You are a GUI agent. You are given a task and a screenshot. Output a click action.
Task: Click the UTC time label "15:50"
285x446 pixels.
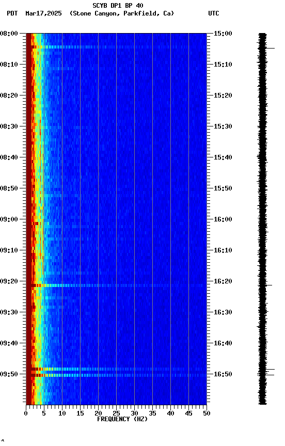223,188
